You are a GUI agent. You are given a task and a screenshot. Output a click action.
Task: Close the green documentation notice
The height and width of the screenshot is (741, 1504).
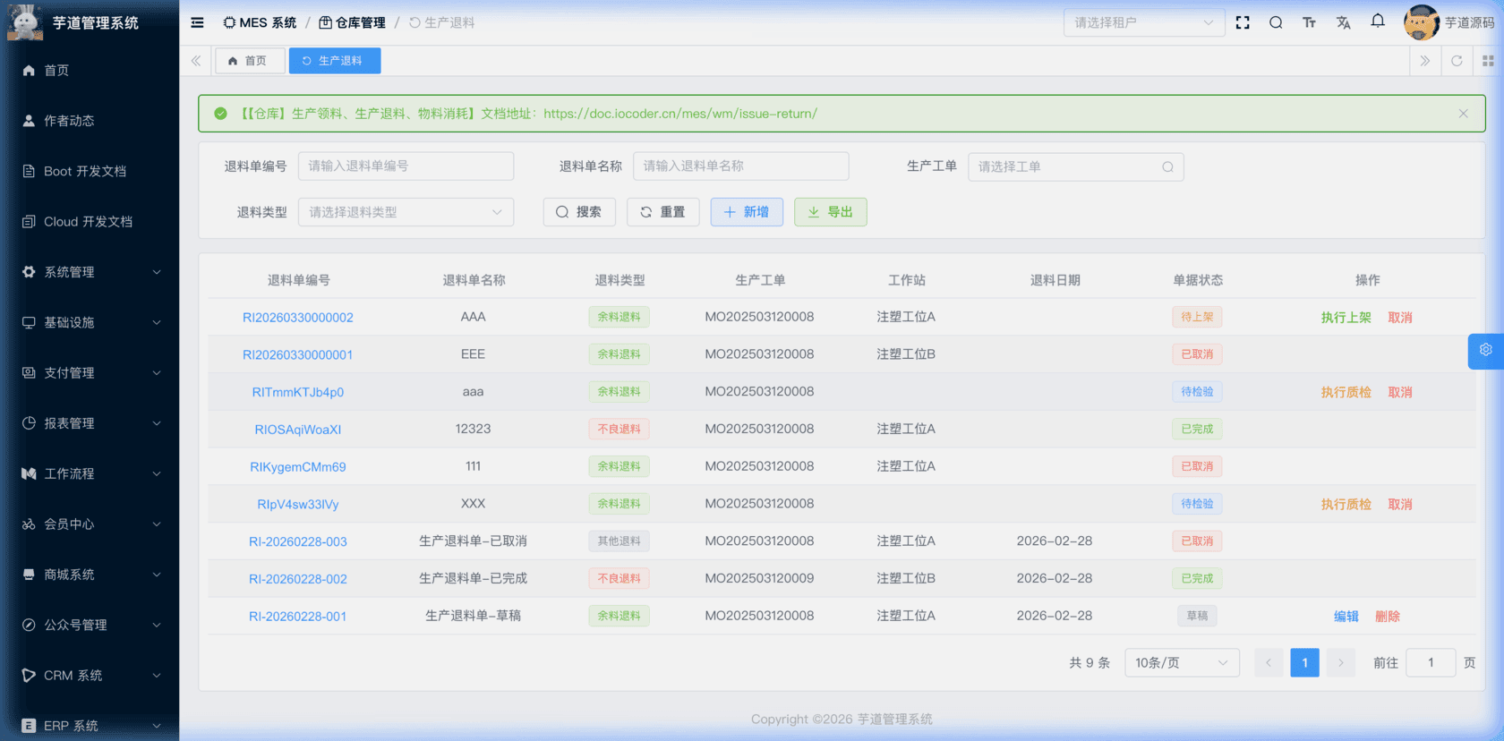click(x=1463, y=114)
